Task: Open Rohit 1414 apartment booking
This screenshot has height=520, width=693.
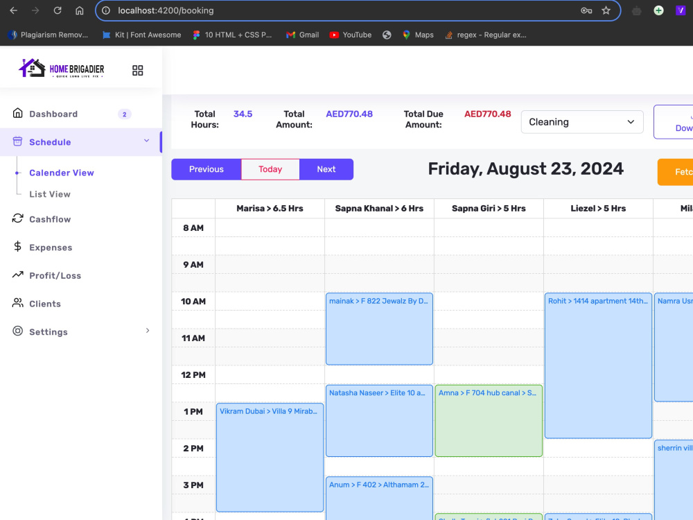Action: pyautogui.click(x=598, y=365)
